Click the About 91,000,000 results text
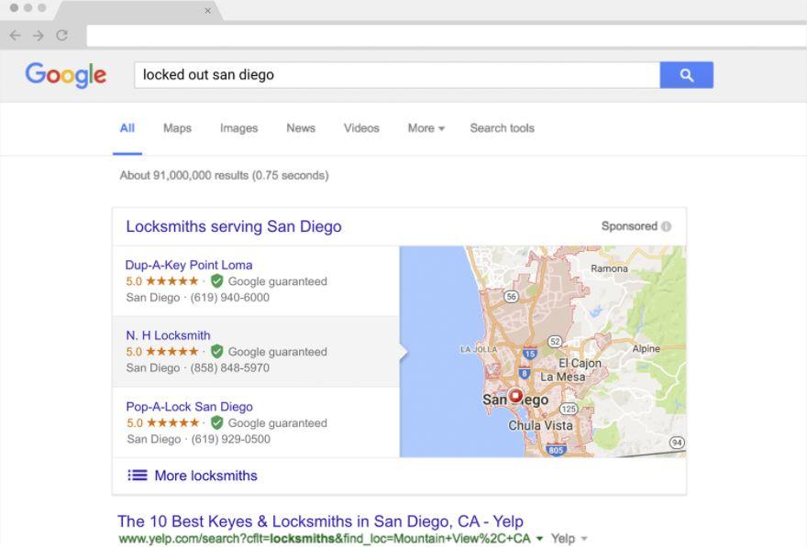807x547 pixels. 225,175
